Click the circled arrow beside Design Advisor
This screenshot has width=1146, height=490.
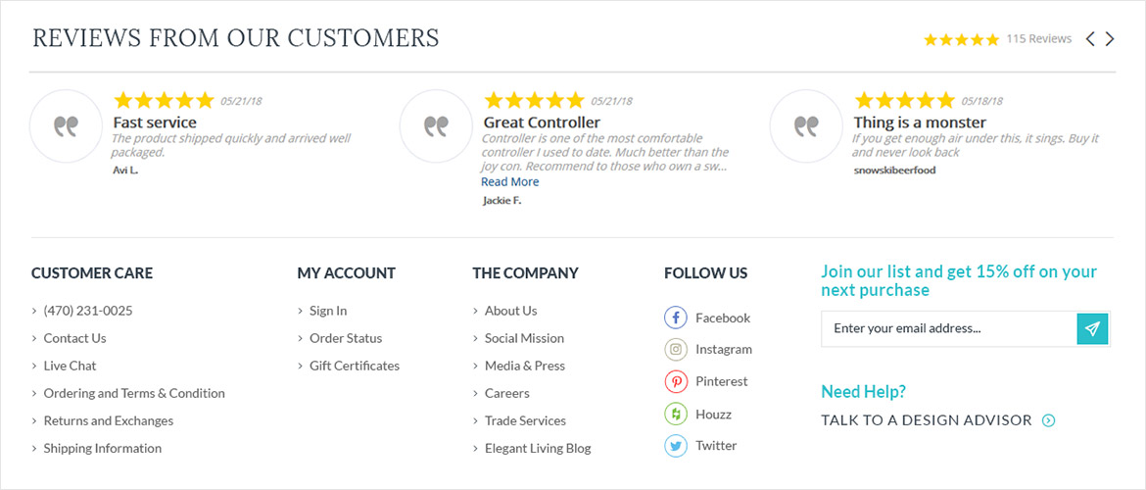(1049, 420)
